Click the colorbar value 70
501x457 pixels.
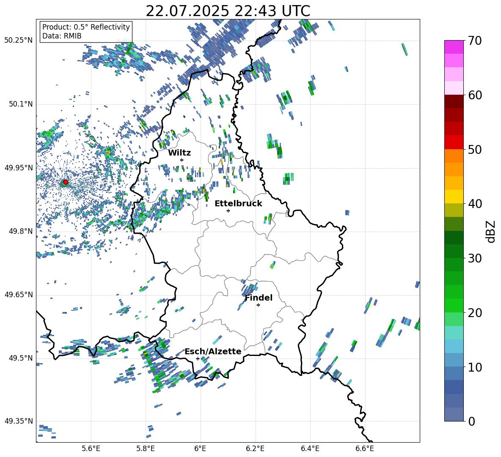[x=475, y=41]
